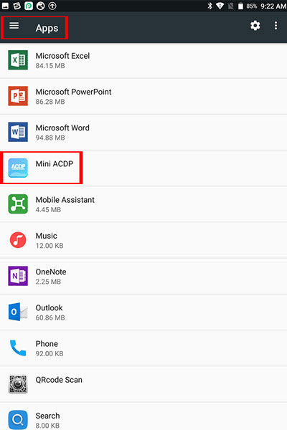Image resolution: width=287 pixels, height=430 pixels.
Task: Open the Apps settings gear
Action: tap(255, 26)
